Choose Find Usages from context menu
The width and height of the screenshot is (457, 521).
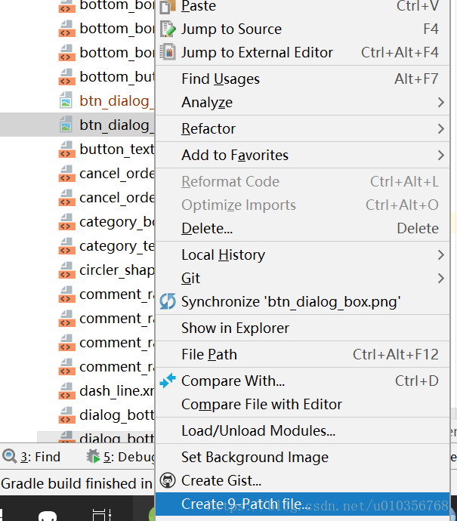tap(302, 79)
